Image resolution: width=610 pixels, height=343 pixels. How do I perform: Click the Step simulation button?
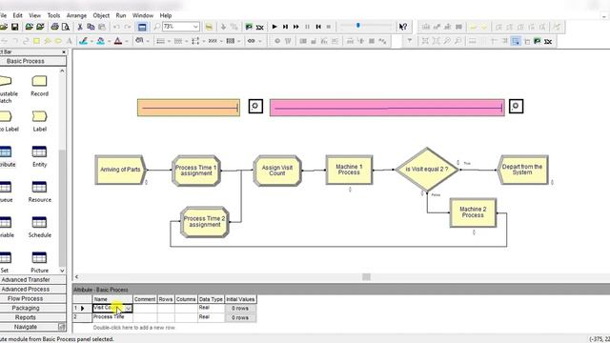click(x=285, y=27)
